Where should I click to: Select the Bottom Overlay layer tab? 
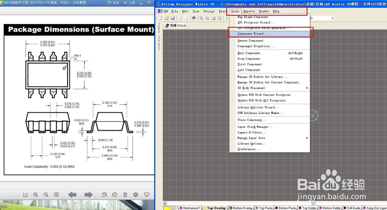coord(241,208)
